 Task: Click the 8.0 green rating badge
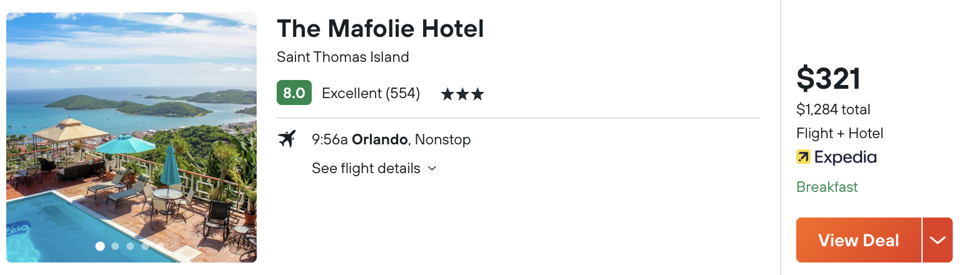(x=294, y=93)
